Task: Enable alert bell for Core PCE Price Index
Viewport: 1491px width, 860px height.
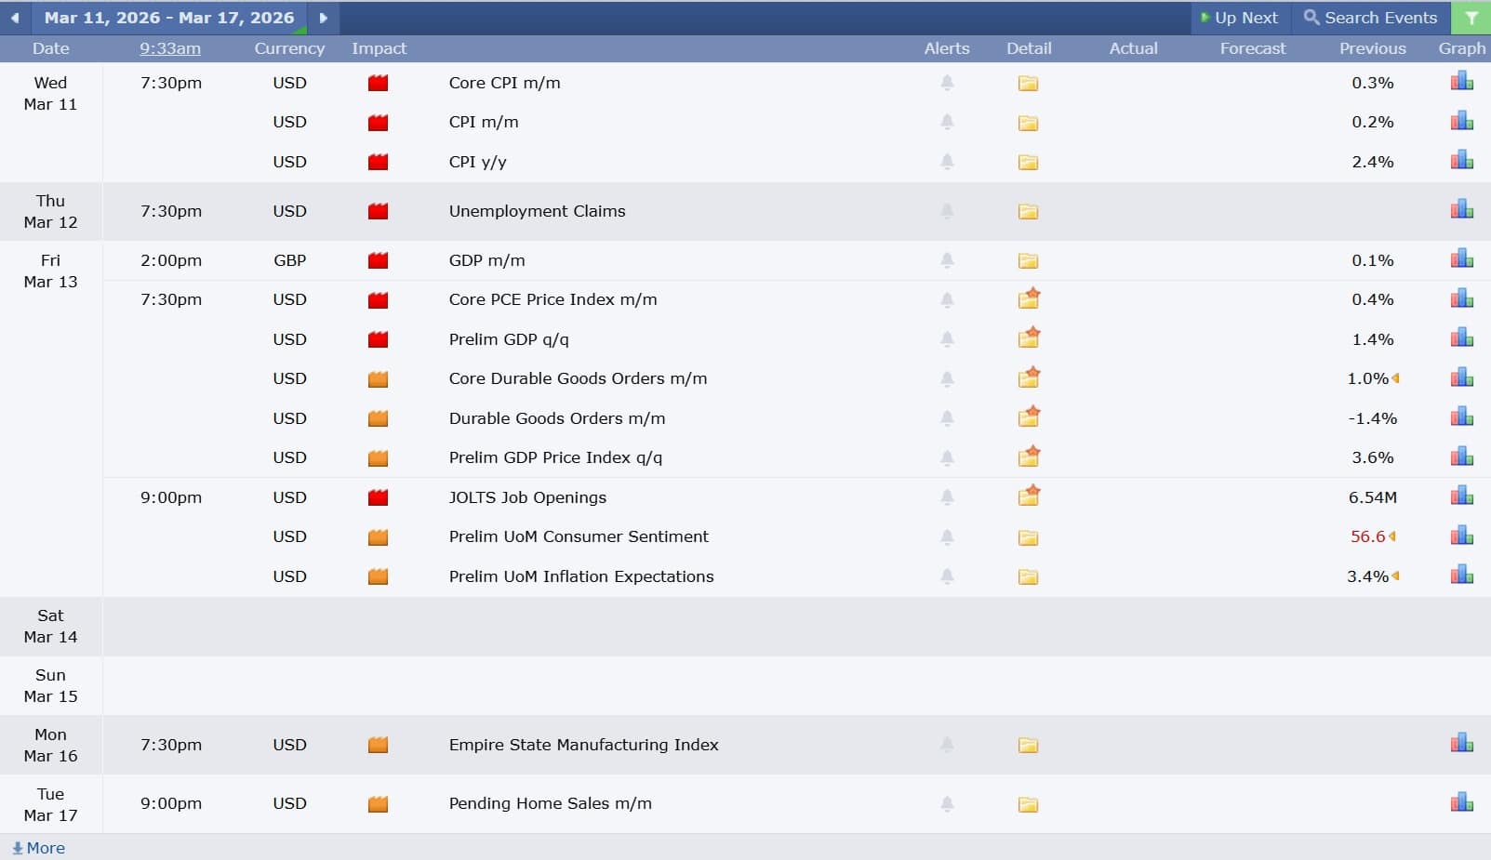Action: click(x=947, y=300)
